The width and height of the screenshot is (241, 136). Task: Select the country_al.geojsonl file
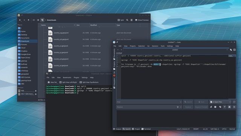pyautogui.click(x=61, y=65)
